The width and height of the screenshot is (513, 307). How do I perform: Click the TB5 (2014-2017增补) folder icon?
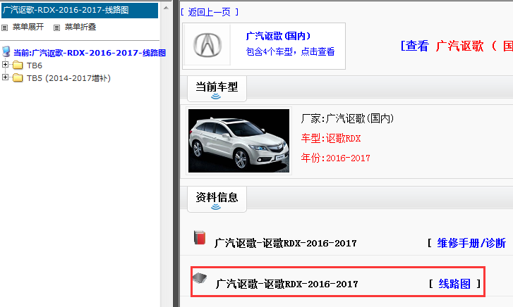point(18,78)
